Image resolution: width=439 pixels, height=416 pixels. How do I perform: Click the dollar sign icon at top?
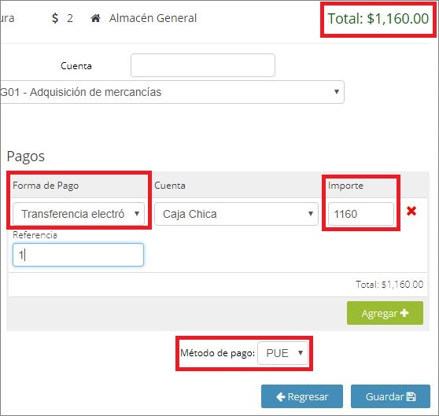[x=55, y=18]
